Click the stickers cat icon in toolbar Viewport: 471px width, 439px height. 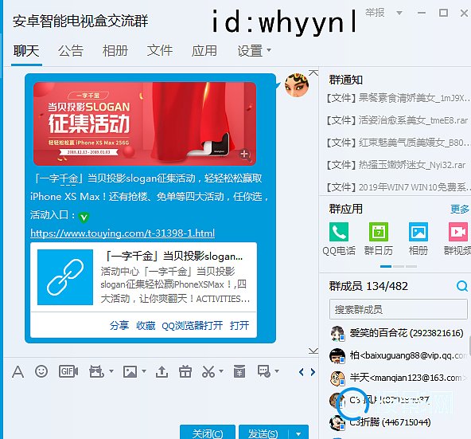pyautogui.click(x=96, y=371)
